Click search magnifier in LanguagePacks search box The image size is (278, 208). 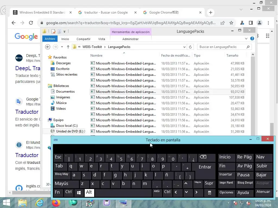pos(248,47)
